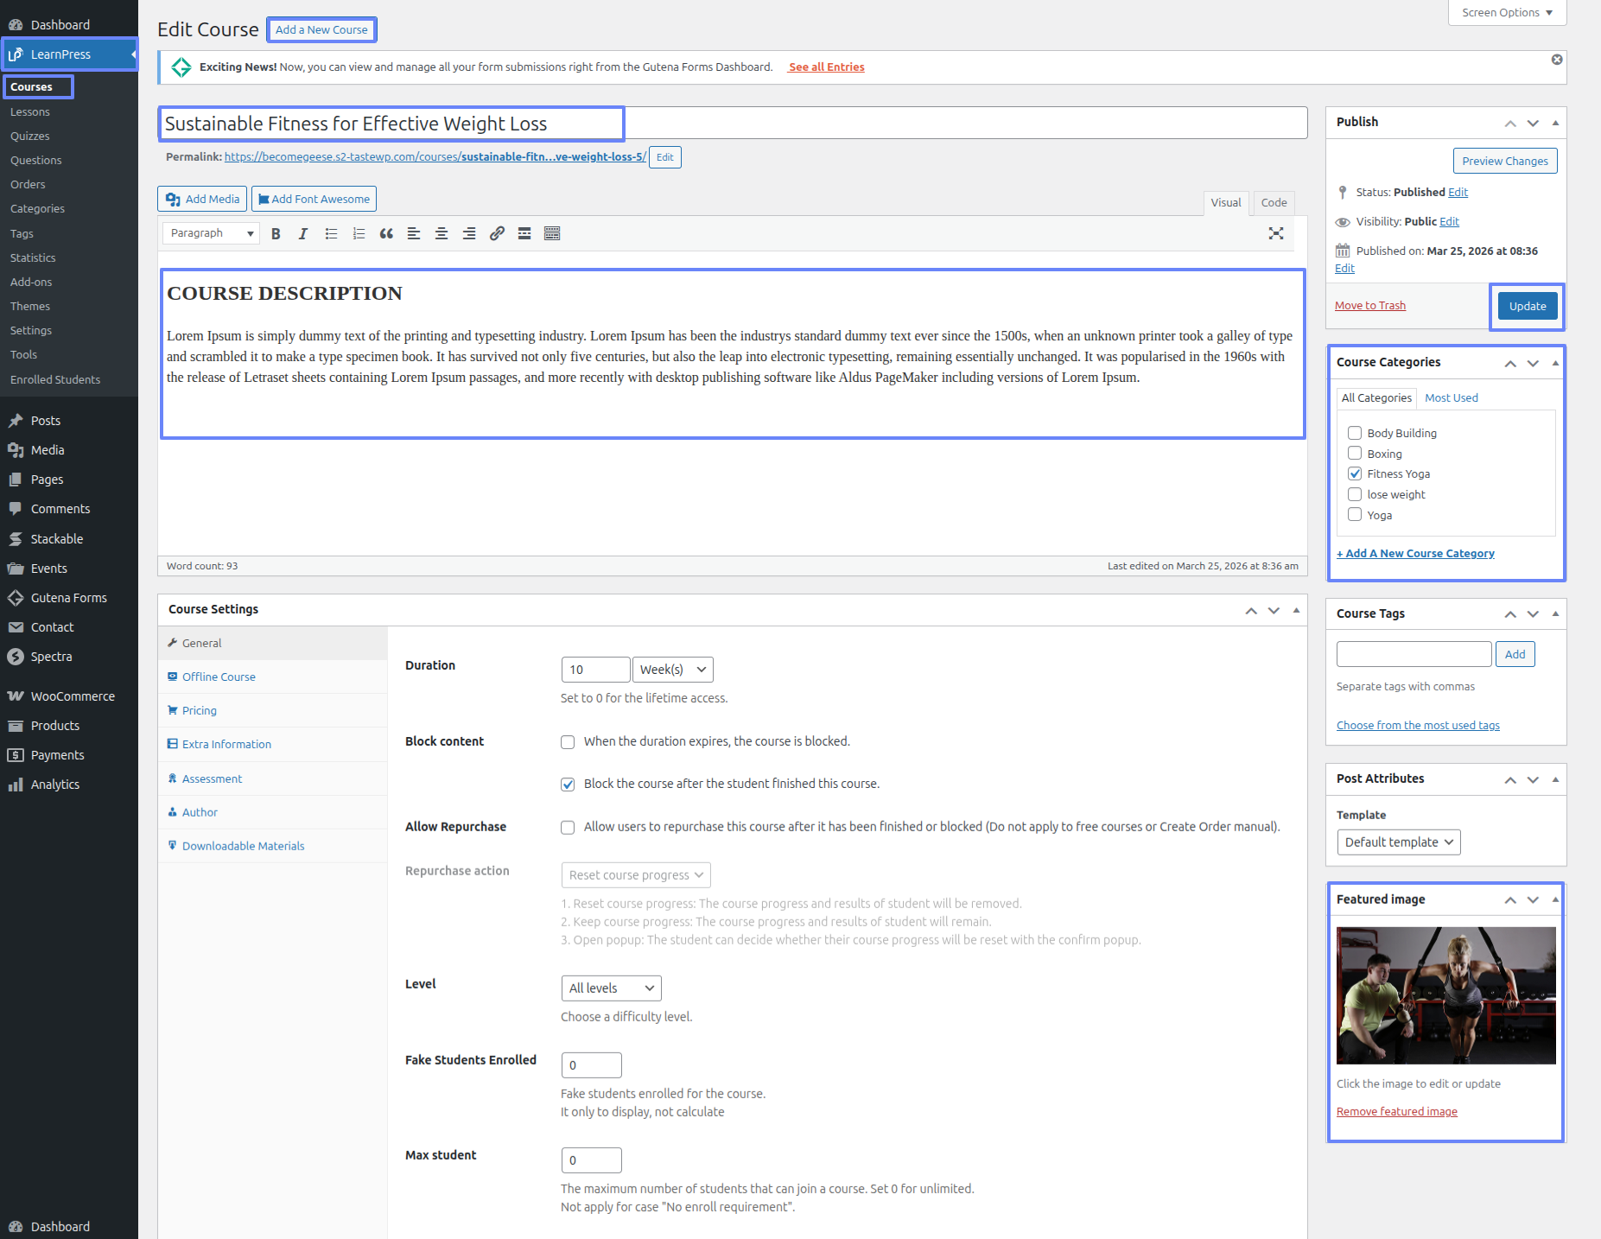Open the Week(s) duration unit dropdown
The width and height of the screenshot is (1601, 1239).
(672, 670)
